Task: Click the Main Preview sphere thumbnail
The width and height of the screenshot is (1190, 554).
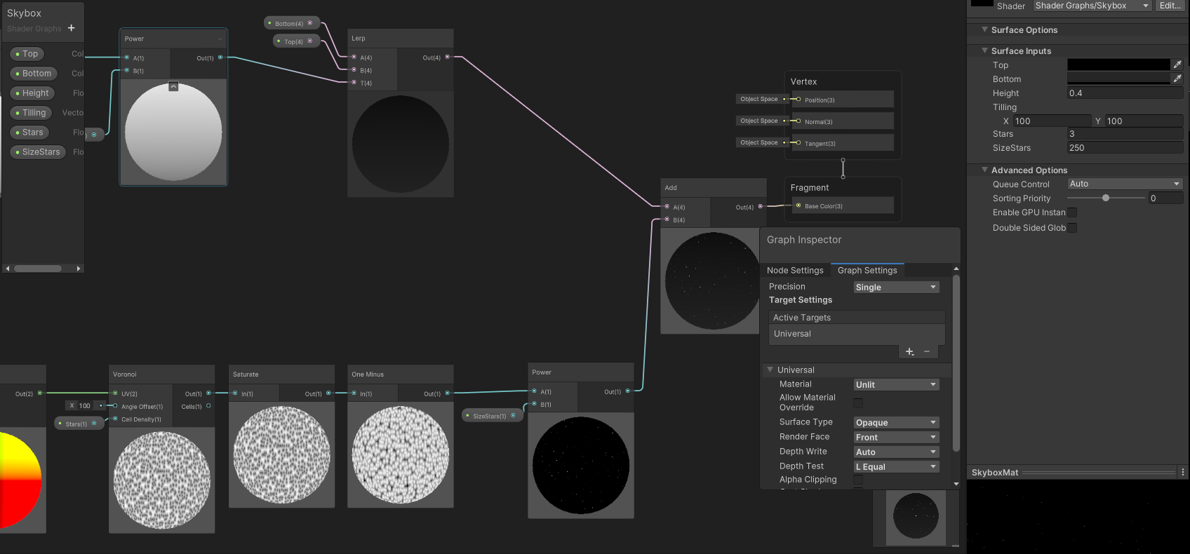Action: tap(916, 516)
